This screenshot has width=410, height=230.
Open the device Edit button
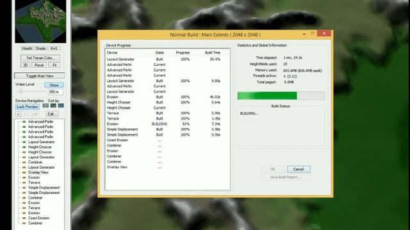pyautogui.click(x=51, y=114)
